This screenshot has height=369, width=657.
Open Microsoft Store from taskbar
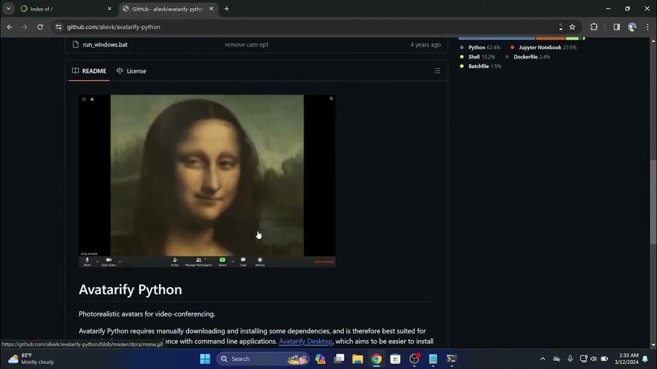click(395, 359)
